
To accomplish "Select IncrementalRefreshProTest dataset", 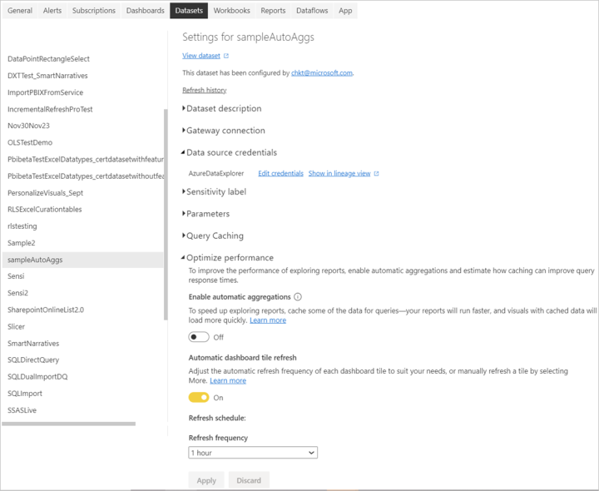I will point(50,109).
